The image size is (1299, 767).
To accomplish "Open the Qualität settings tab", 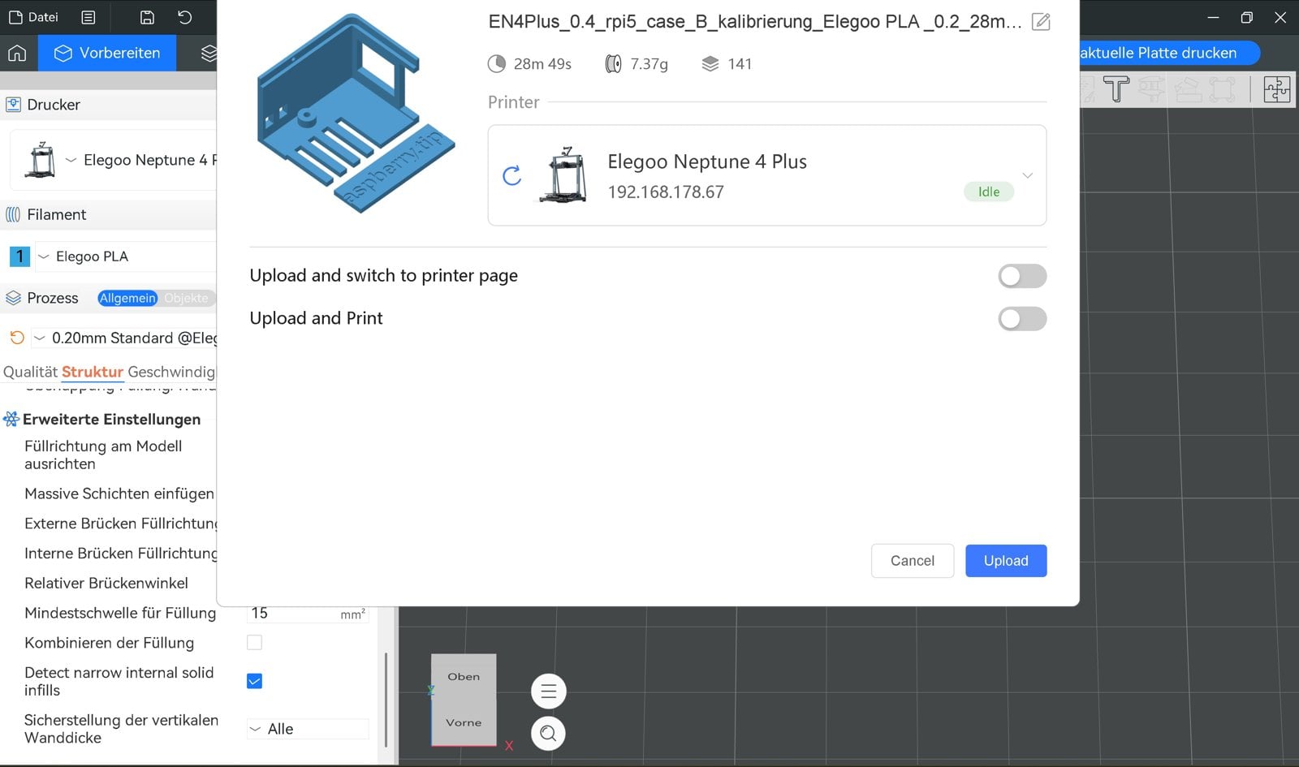I will click(30, 372).
